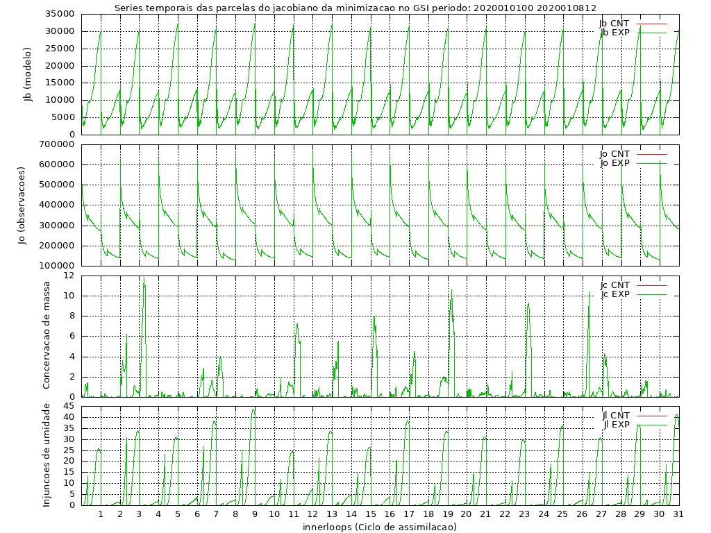
Task: Click the 45 tick on humidity axis
Action: pyautogui.click(x=69, y=406)
